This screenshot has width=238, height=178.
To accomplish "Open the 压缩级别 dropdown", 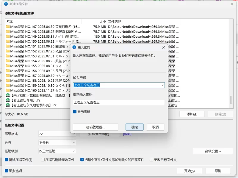I will coord(74,151).
